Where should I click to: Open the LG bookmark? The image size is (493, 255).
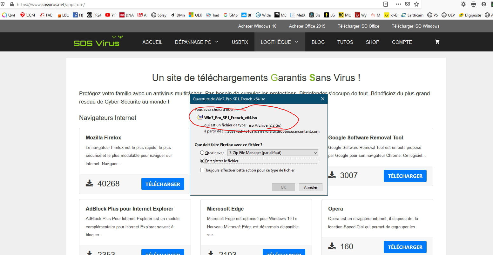tap(329, 15)
